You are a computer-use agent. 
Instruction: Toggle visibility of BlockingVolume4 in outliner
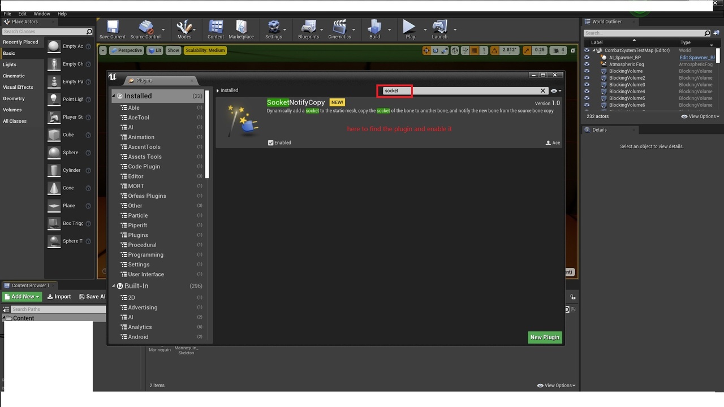tap(587, 92)
